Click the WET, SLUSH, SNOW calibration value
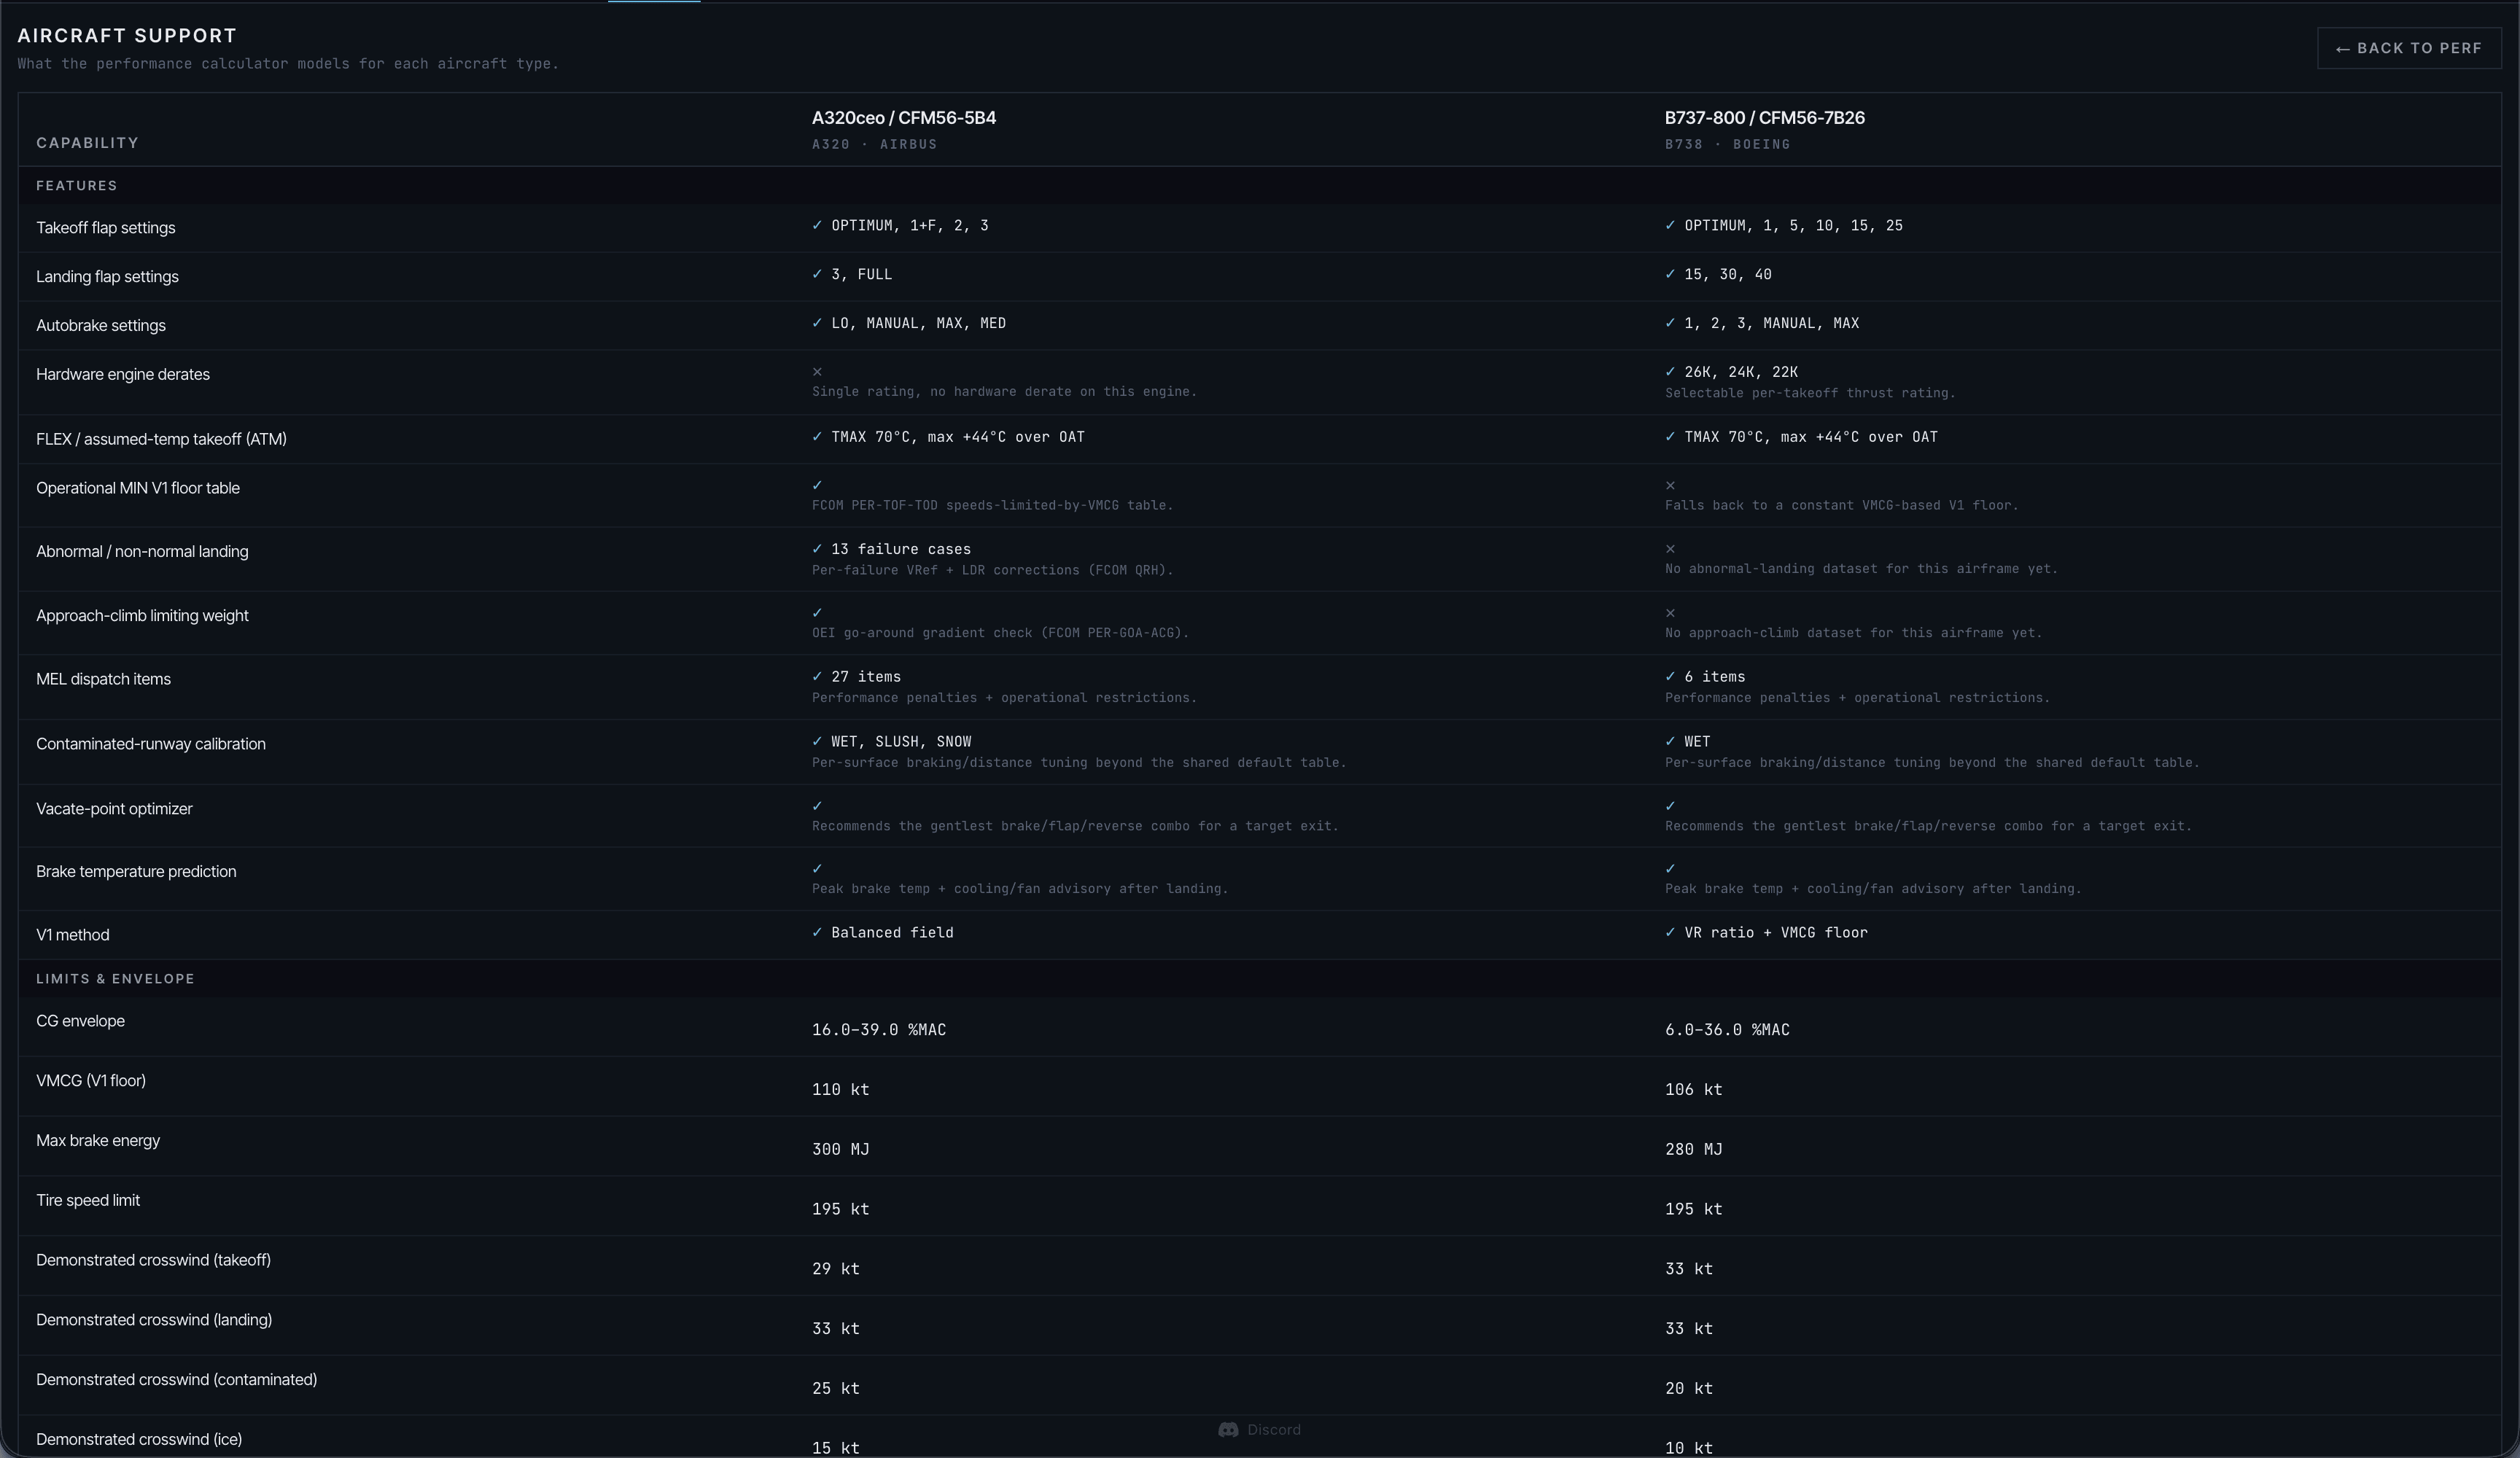Screen dimensions: 2520x1458 [901, 742]
